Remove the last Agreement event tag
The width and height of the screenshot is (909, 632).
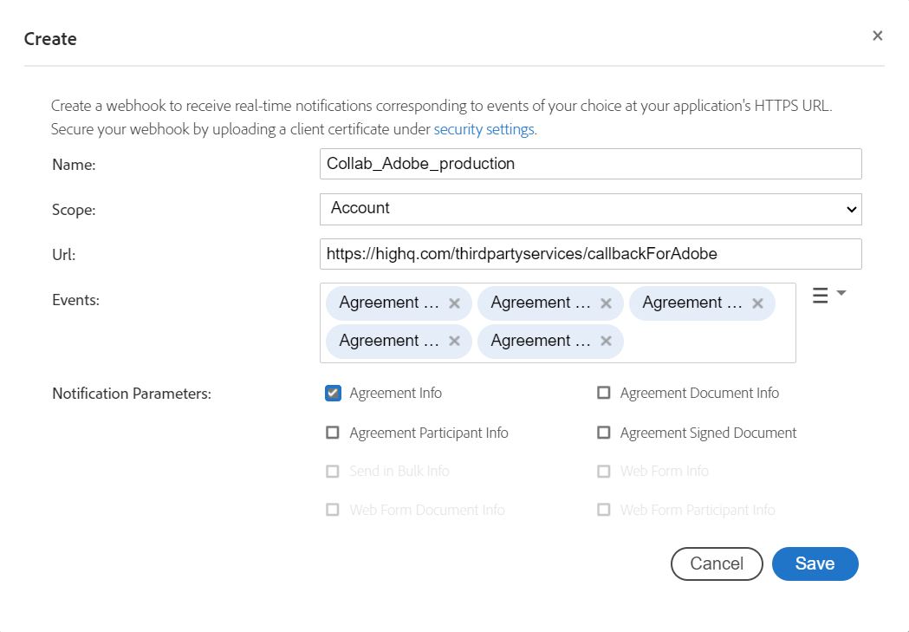(x=606, y=342)
